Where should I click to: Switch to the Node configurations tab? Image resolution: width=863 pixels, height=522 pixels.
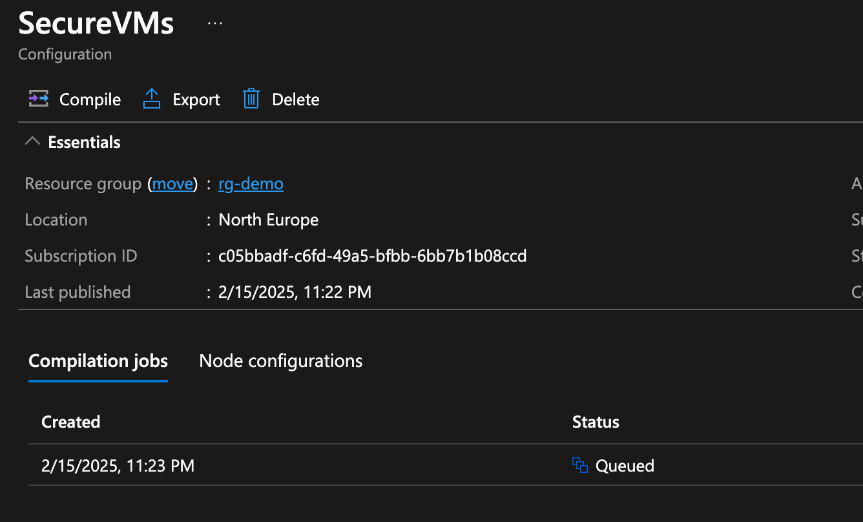280,360
